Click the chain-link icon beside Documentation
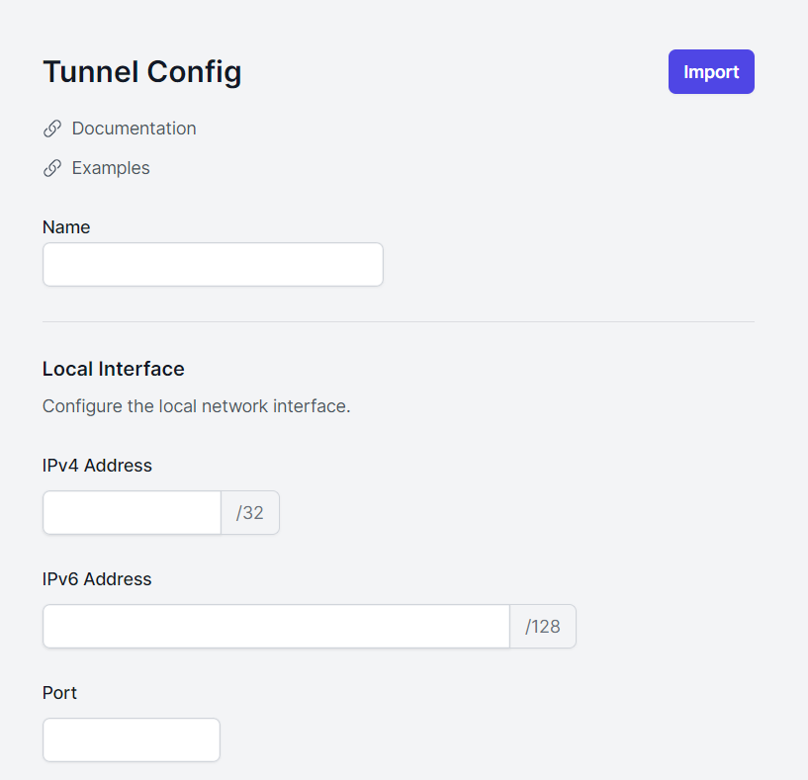 point(52,129)
